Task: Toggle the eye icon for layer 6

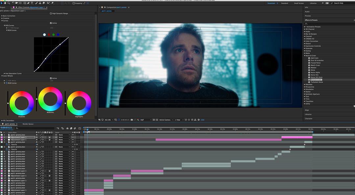Action: click(x=73, y=152)
